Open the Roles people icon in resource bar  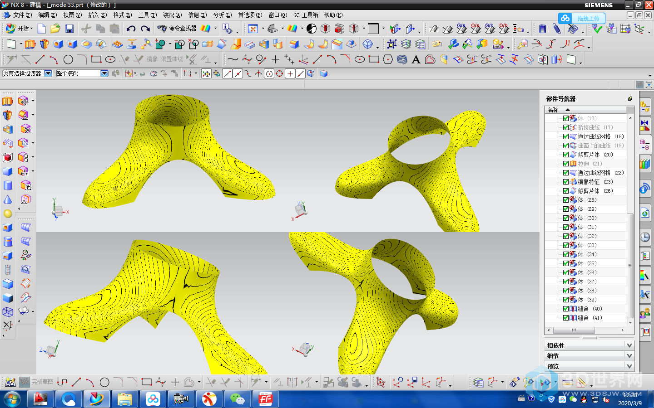coord(645,313)
